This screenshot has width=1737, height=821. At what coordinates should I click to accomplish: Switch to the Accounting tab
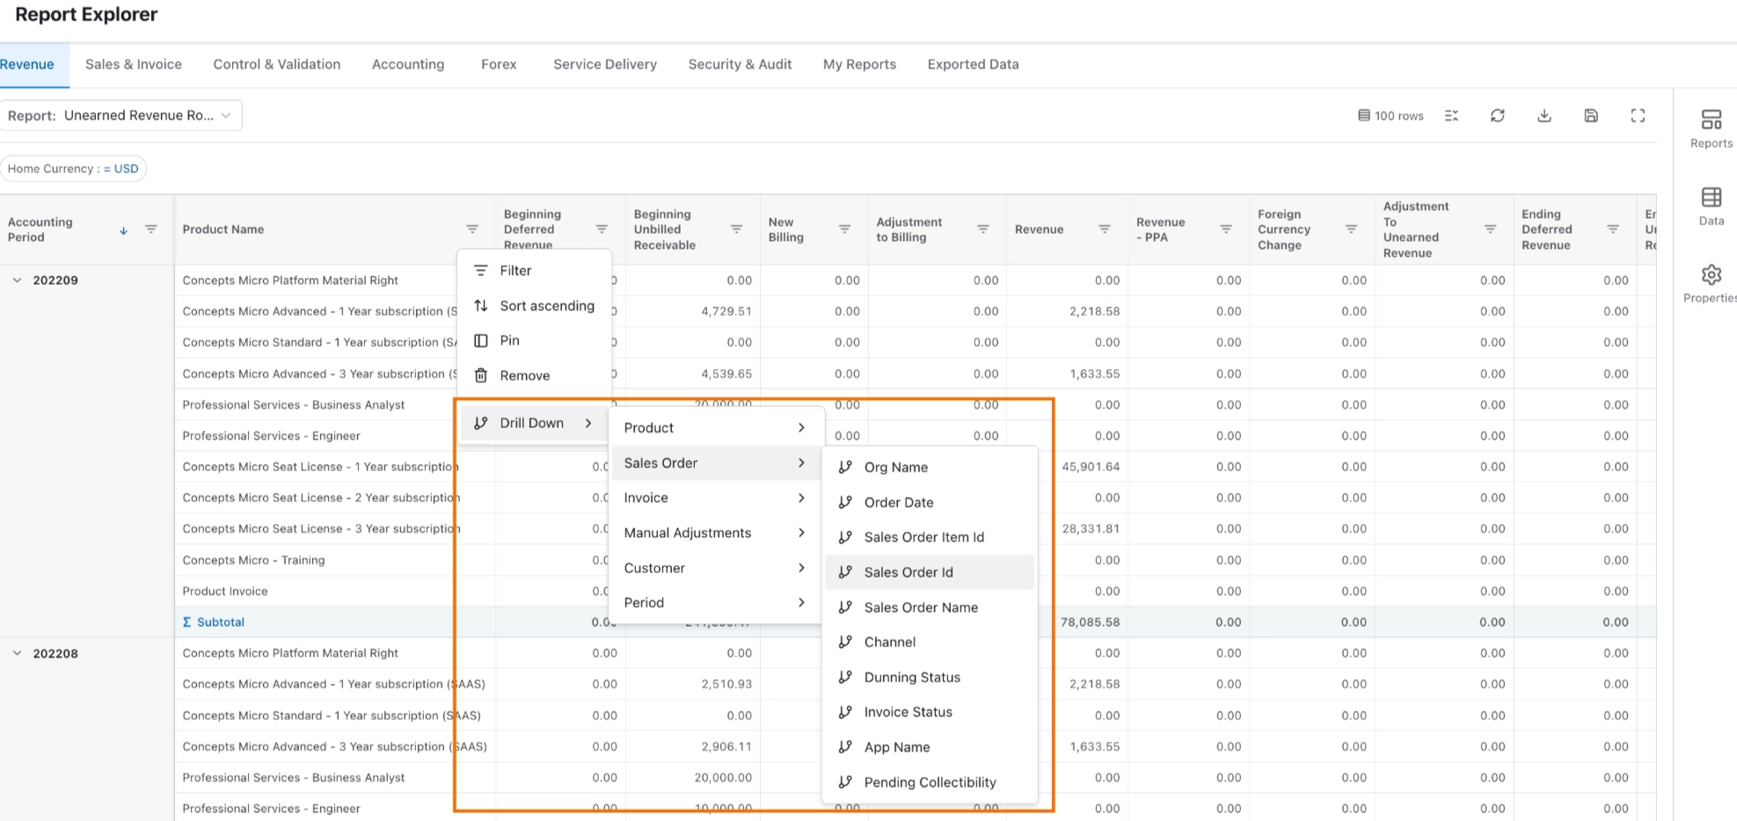coord(408,64)
